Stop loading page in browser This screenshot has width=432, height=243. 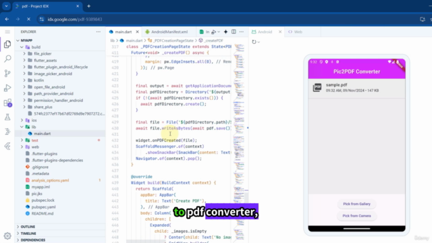28,20
